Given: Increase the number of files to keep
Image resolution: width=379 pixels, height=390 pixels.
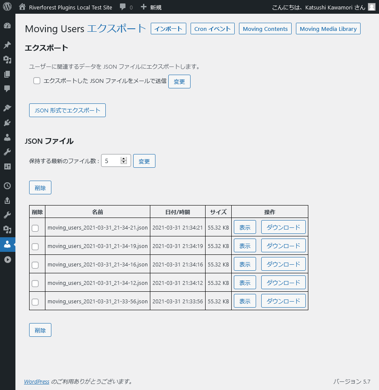Looking at the screenshot, I should pos(124,158).
